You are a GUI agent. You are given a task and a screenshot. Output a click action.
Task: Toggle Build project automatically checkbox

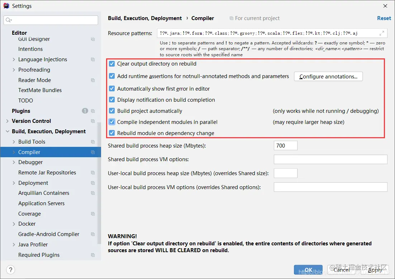point(112,111)
